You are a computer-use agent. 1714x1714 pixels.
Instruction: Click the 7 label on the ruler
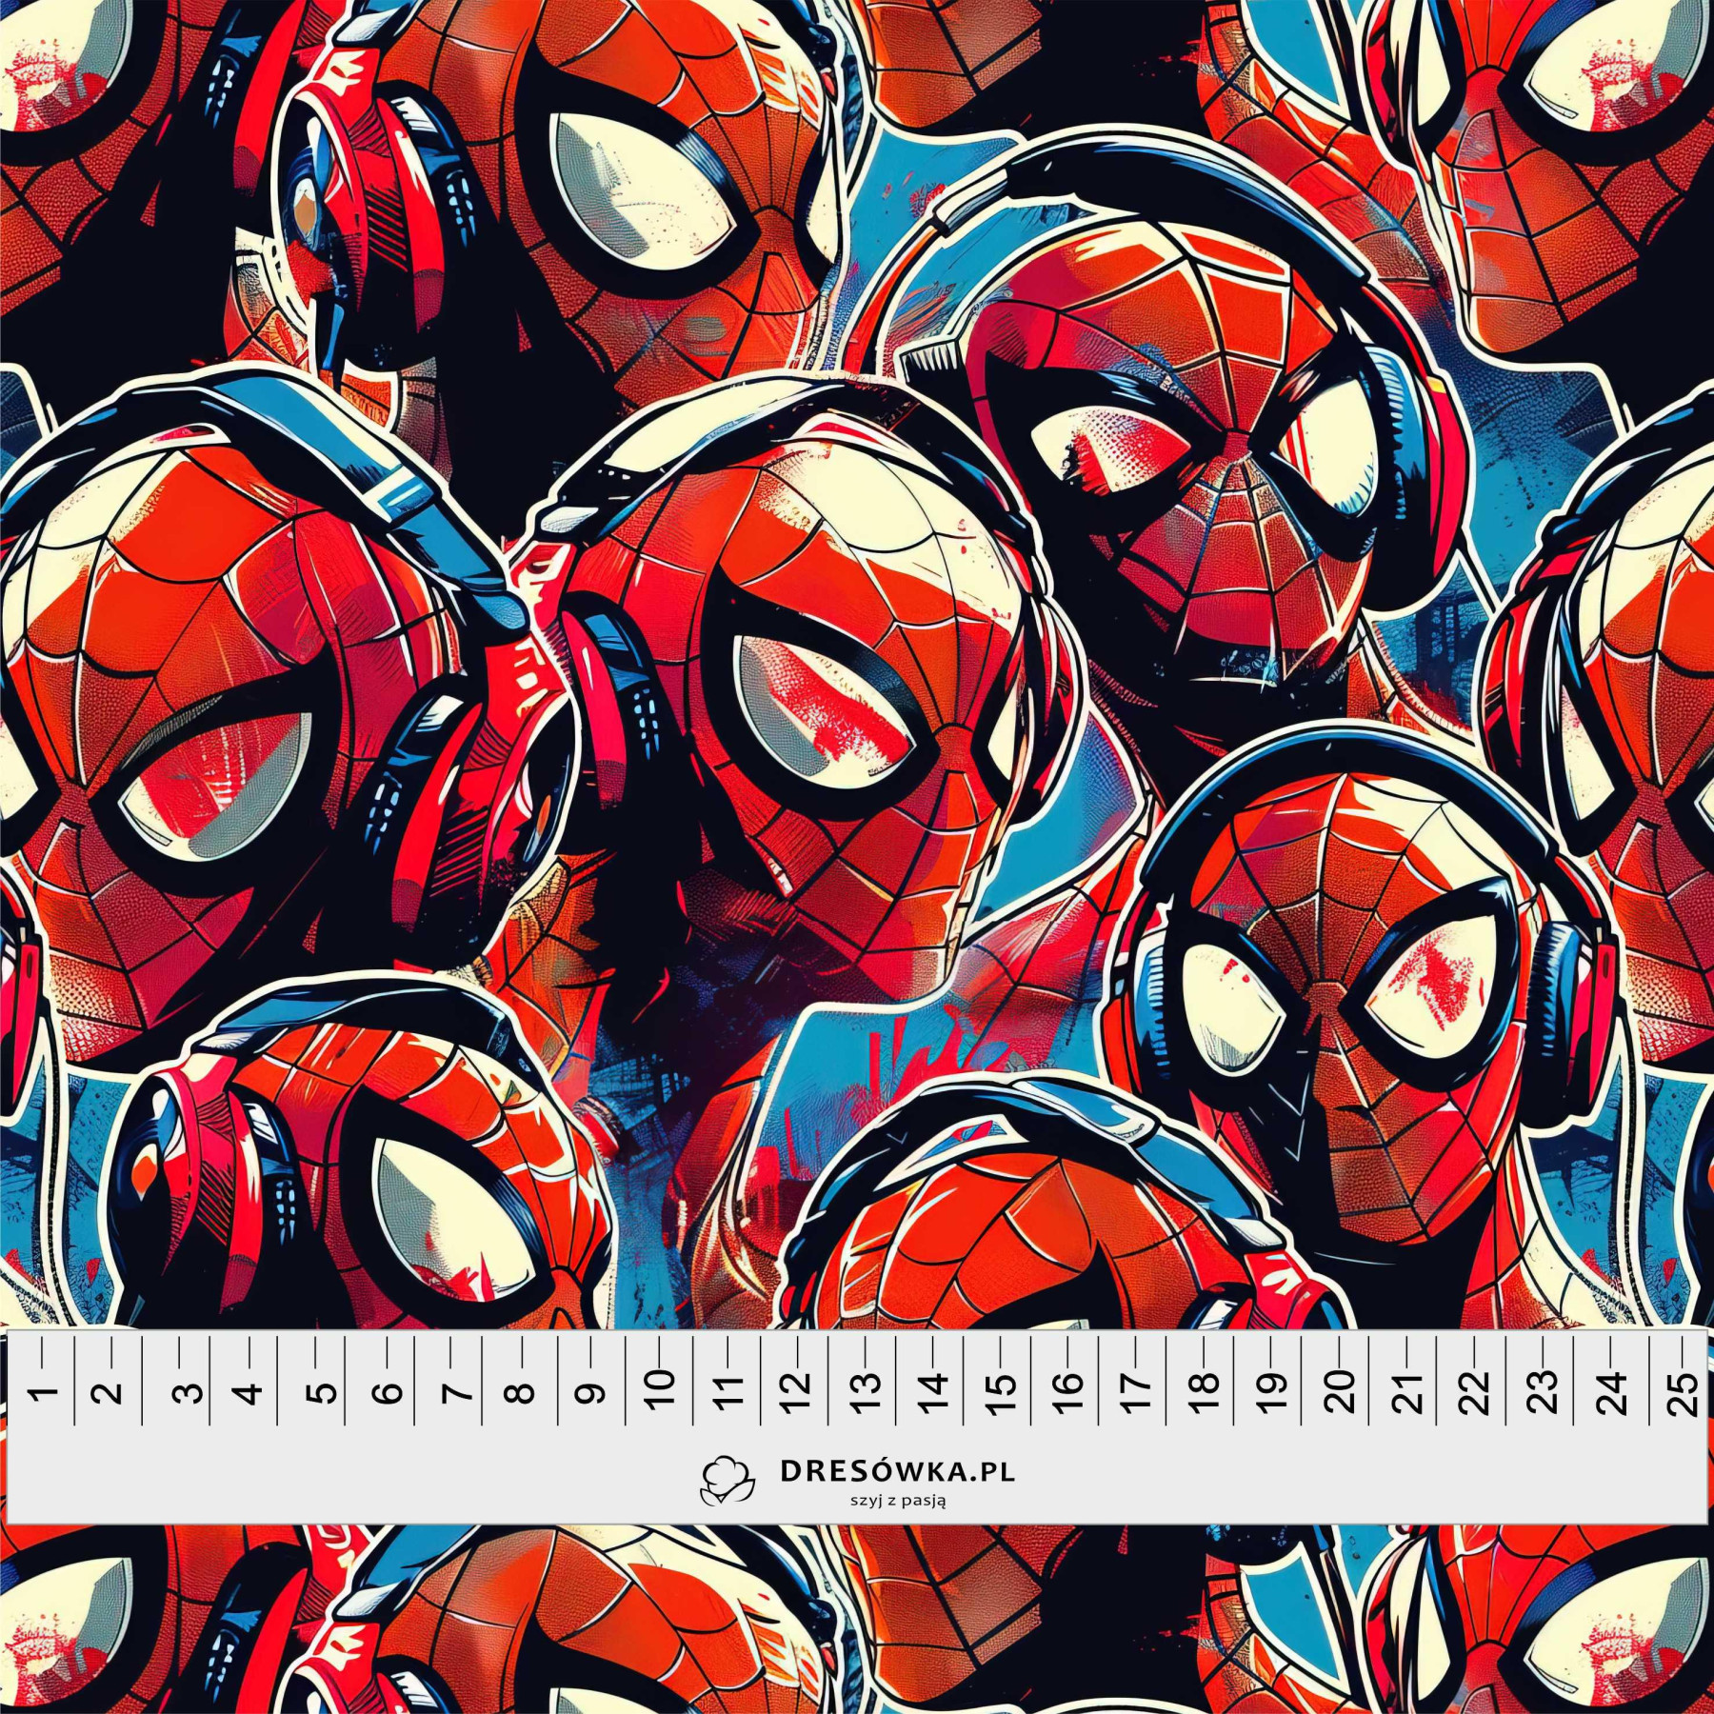[458, 1393]
